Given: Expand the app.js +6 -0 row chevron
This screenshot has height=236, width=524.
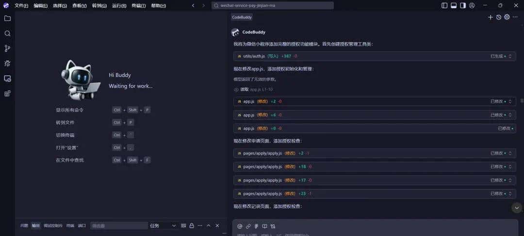Looking at the screenshot, I should point(510,115).
